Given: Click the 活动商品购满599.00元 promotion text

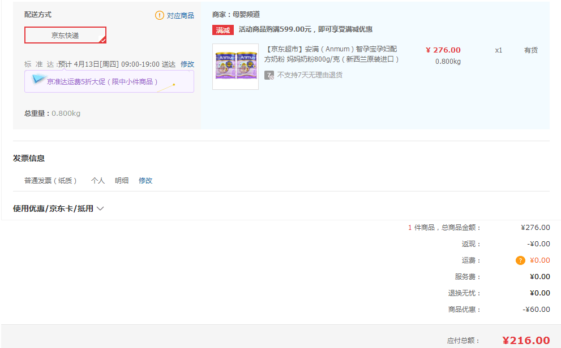Looking at the screenshot, I should [306, 29].
